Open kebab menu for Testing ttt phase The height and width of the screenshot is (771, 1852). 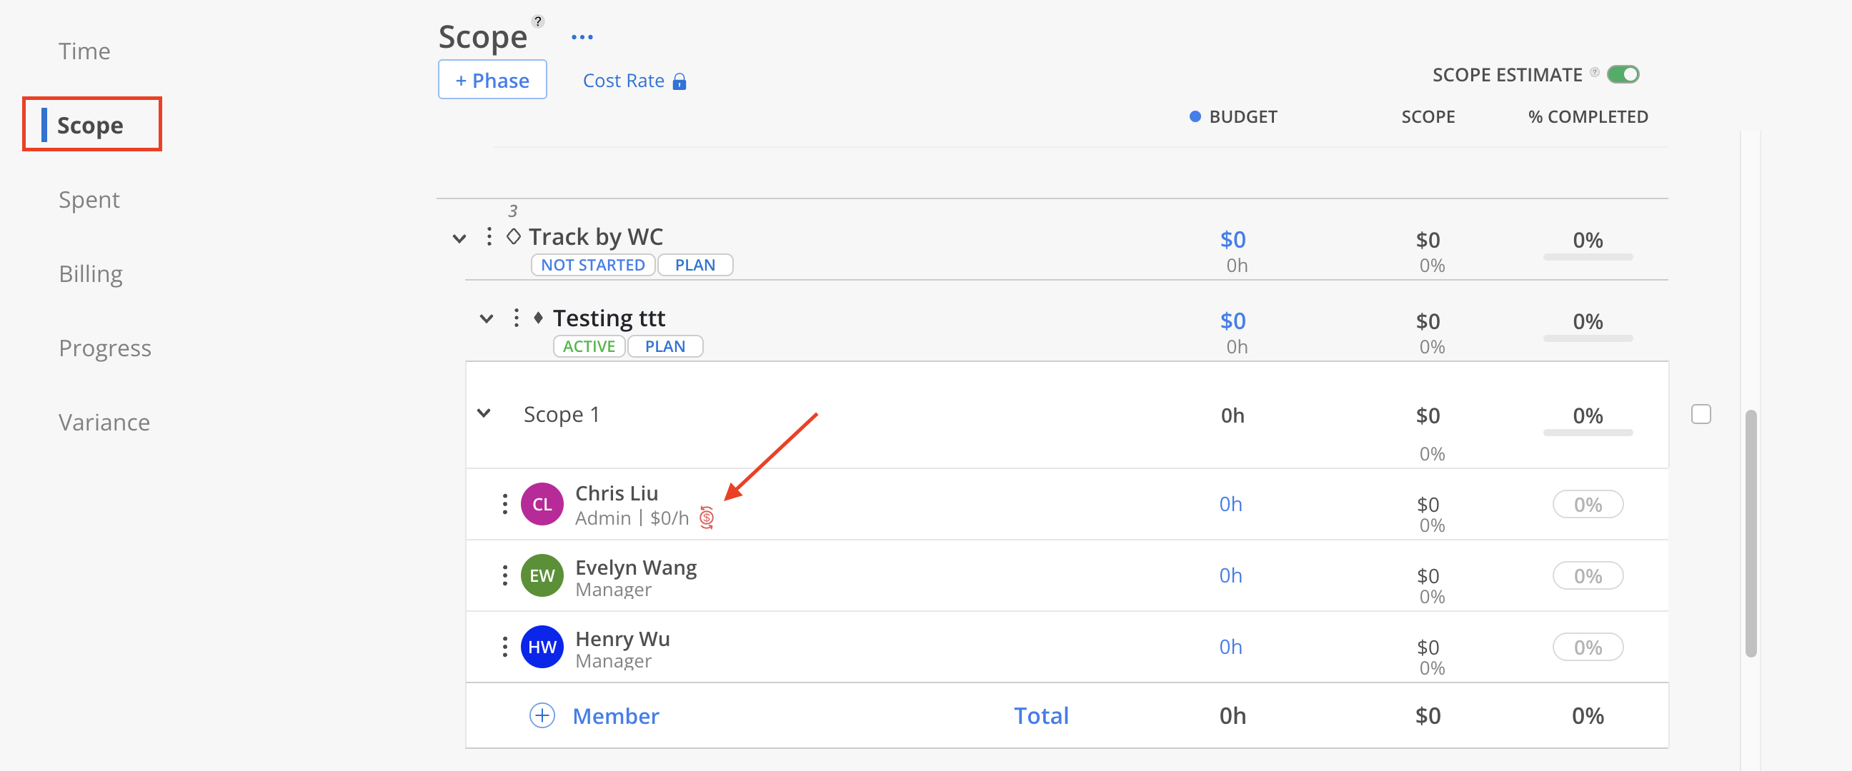pos(516,318)
